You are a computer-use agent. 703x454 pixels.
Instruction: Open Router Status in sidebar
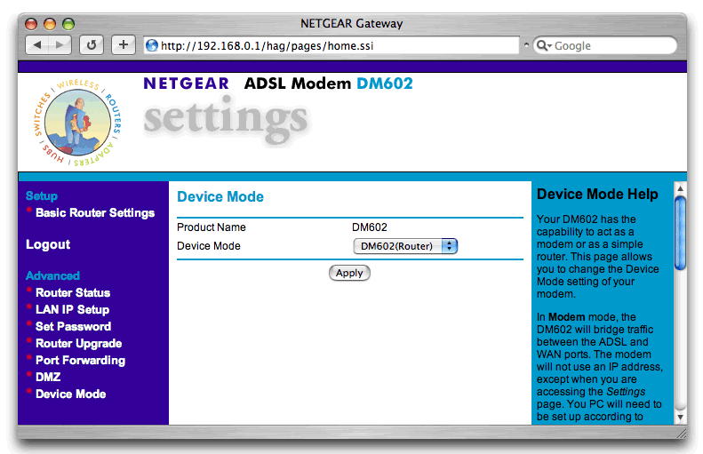click(x=73, y=292)
